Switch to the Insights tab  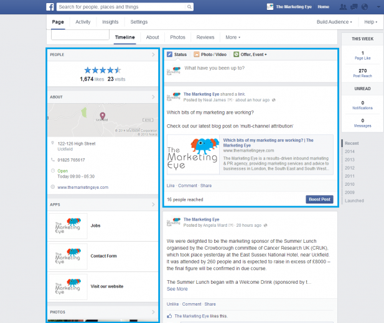tap(110, 22)
